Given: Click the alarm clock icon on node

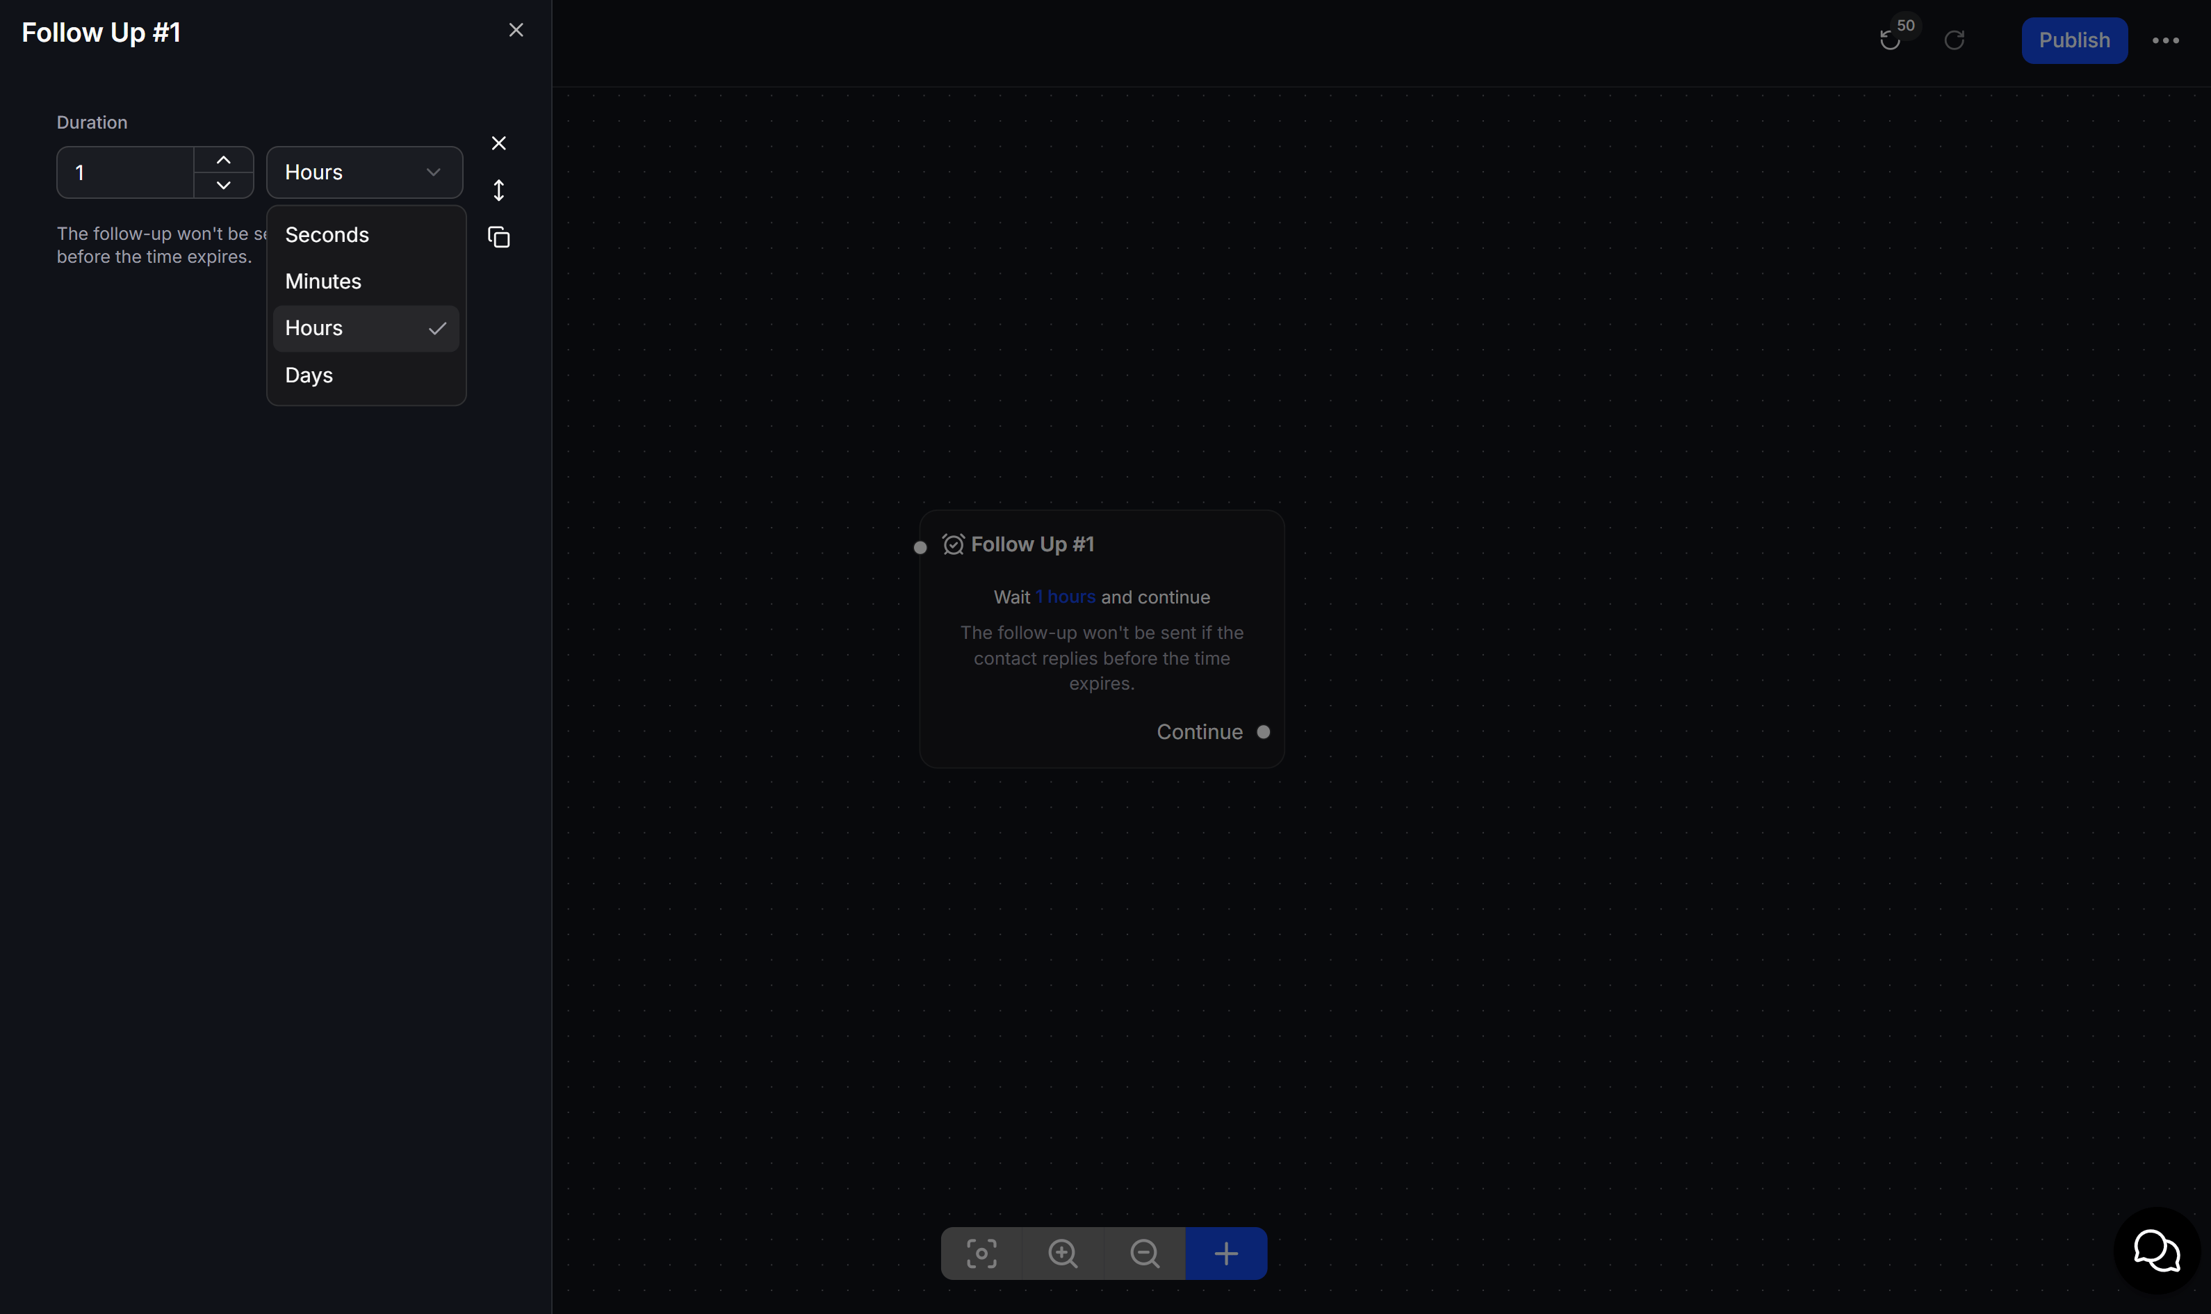Looking at the screenshot, I should (x=953, y=544).
